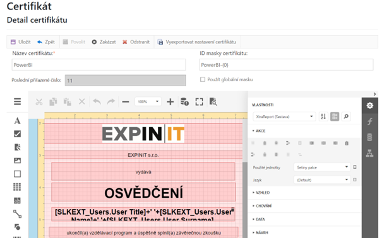The width and height of the screenshot is (382, 238).
Task: Open the zoom level 100% dropdown
Action: pos(148,101)
